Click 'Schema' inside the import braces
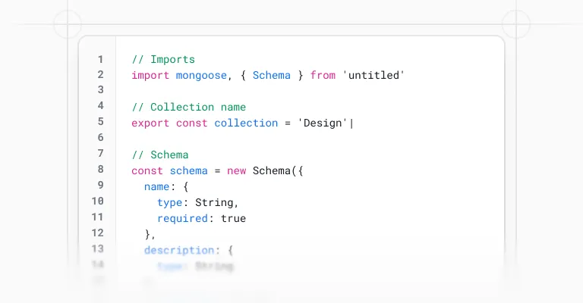Screen dimensions: 583x303 (x=272, y=75)
